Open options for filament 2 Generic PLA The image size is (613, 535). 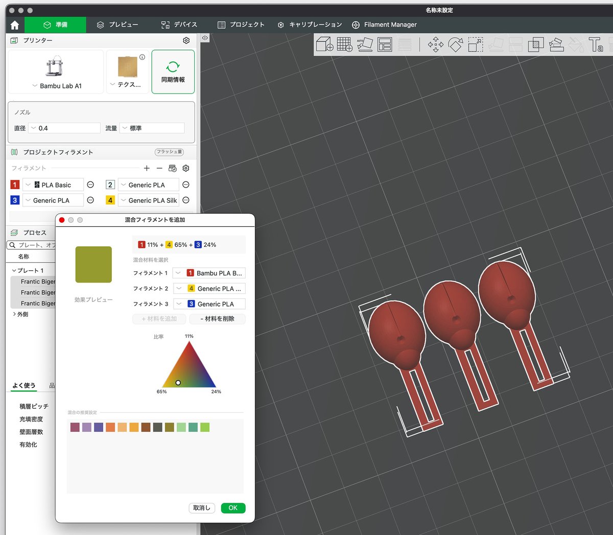coord(186,185)
